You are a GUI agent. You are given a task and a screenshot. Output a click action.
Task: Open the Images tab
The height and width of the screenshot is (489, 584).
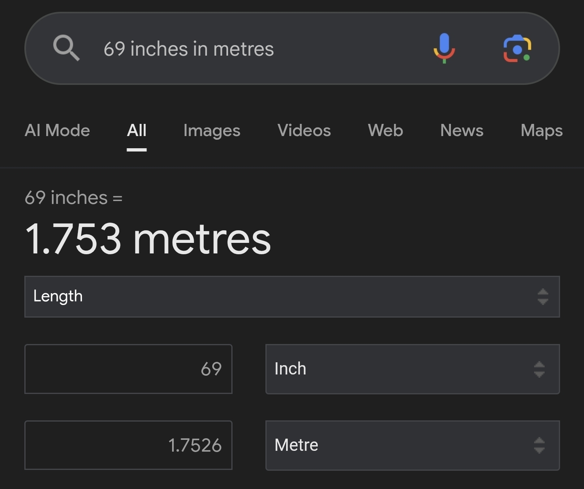[211, 131]
